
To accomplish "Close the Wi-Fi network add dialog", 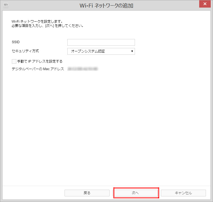I will 205,4.
